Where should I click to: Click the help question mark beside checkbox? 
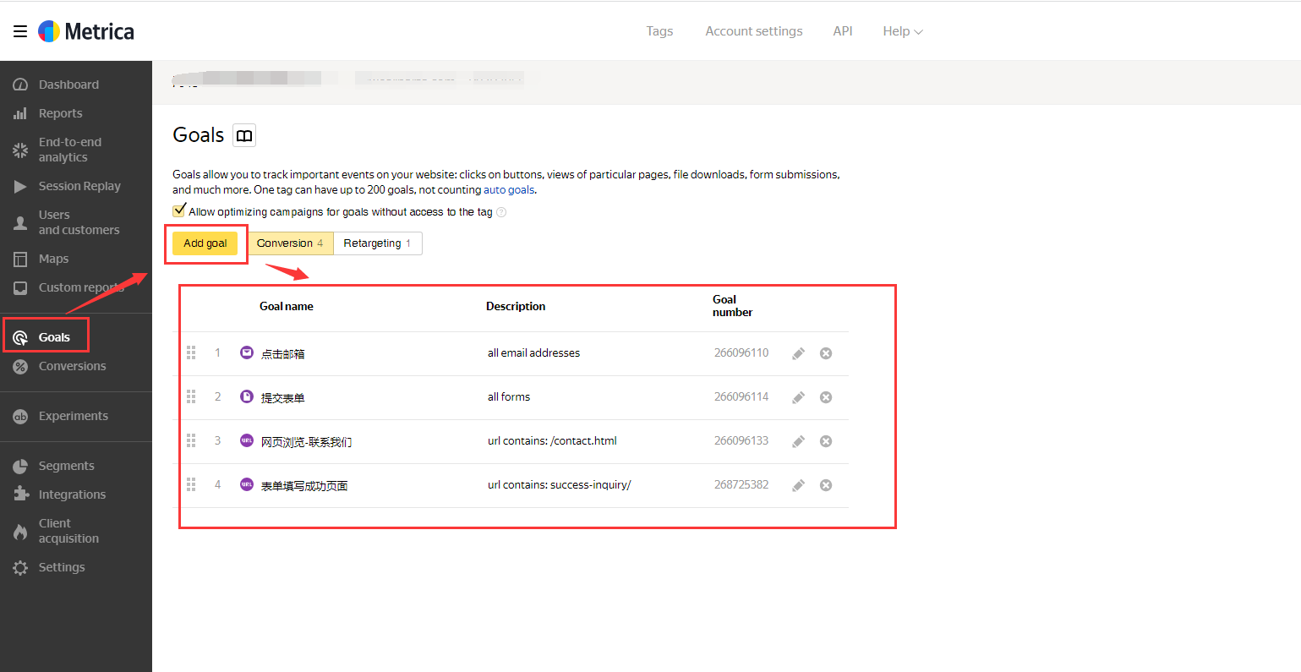click(501, 212)
